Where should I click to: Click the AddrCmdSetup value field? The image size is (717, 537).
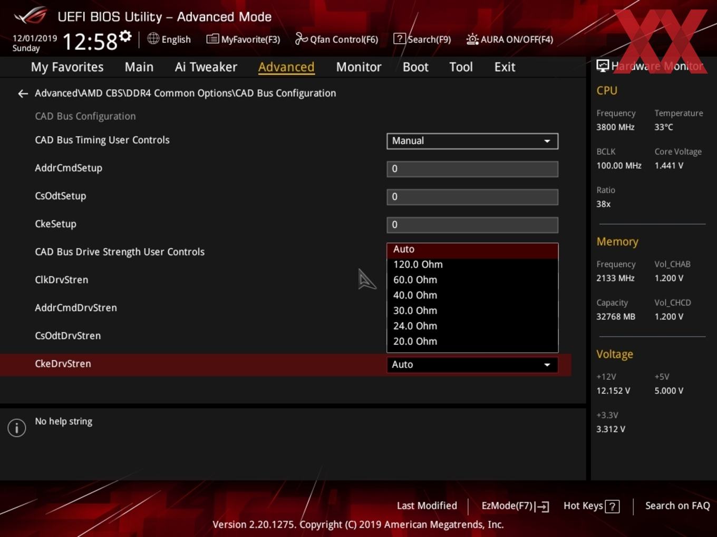[472, 169]
